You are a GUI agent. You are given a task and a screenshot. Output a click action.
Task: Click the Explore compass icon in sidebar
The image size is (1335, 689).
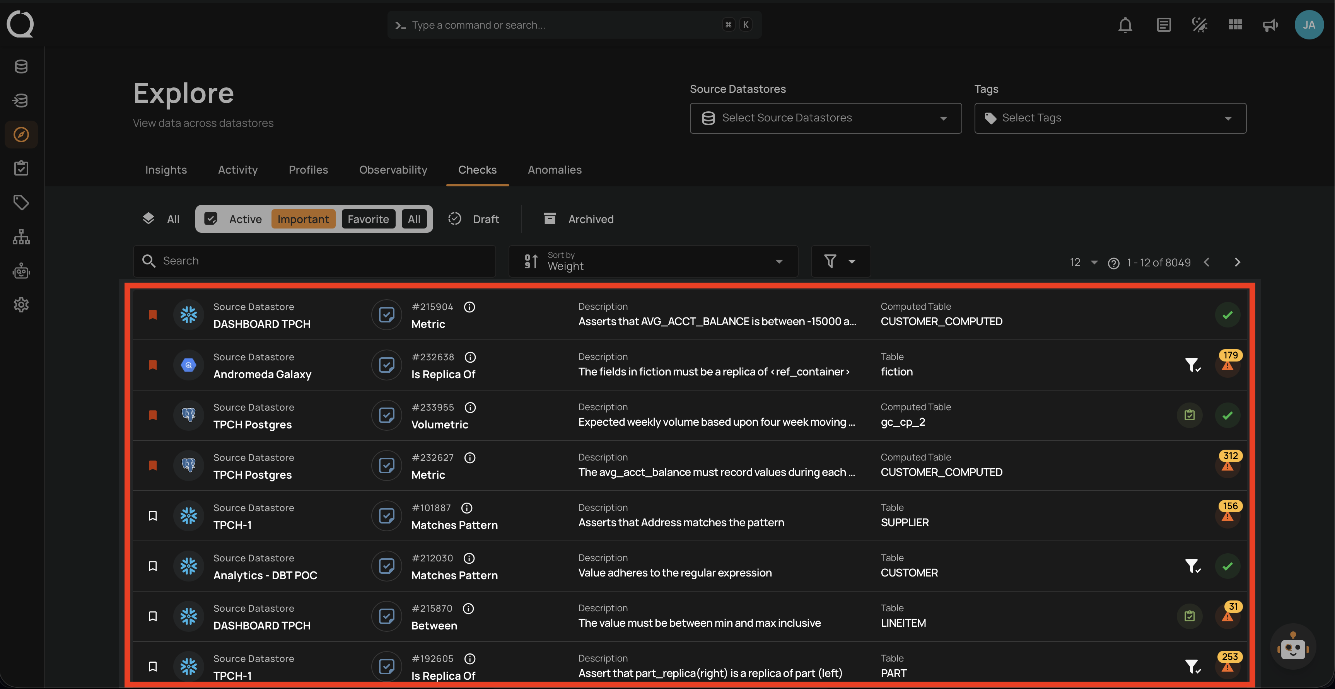21,135
